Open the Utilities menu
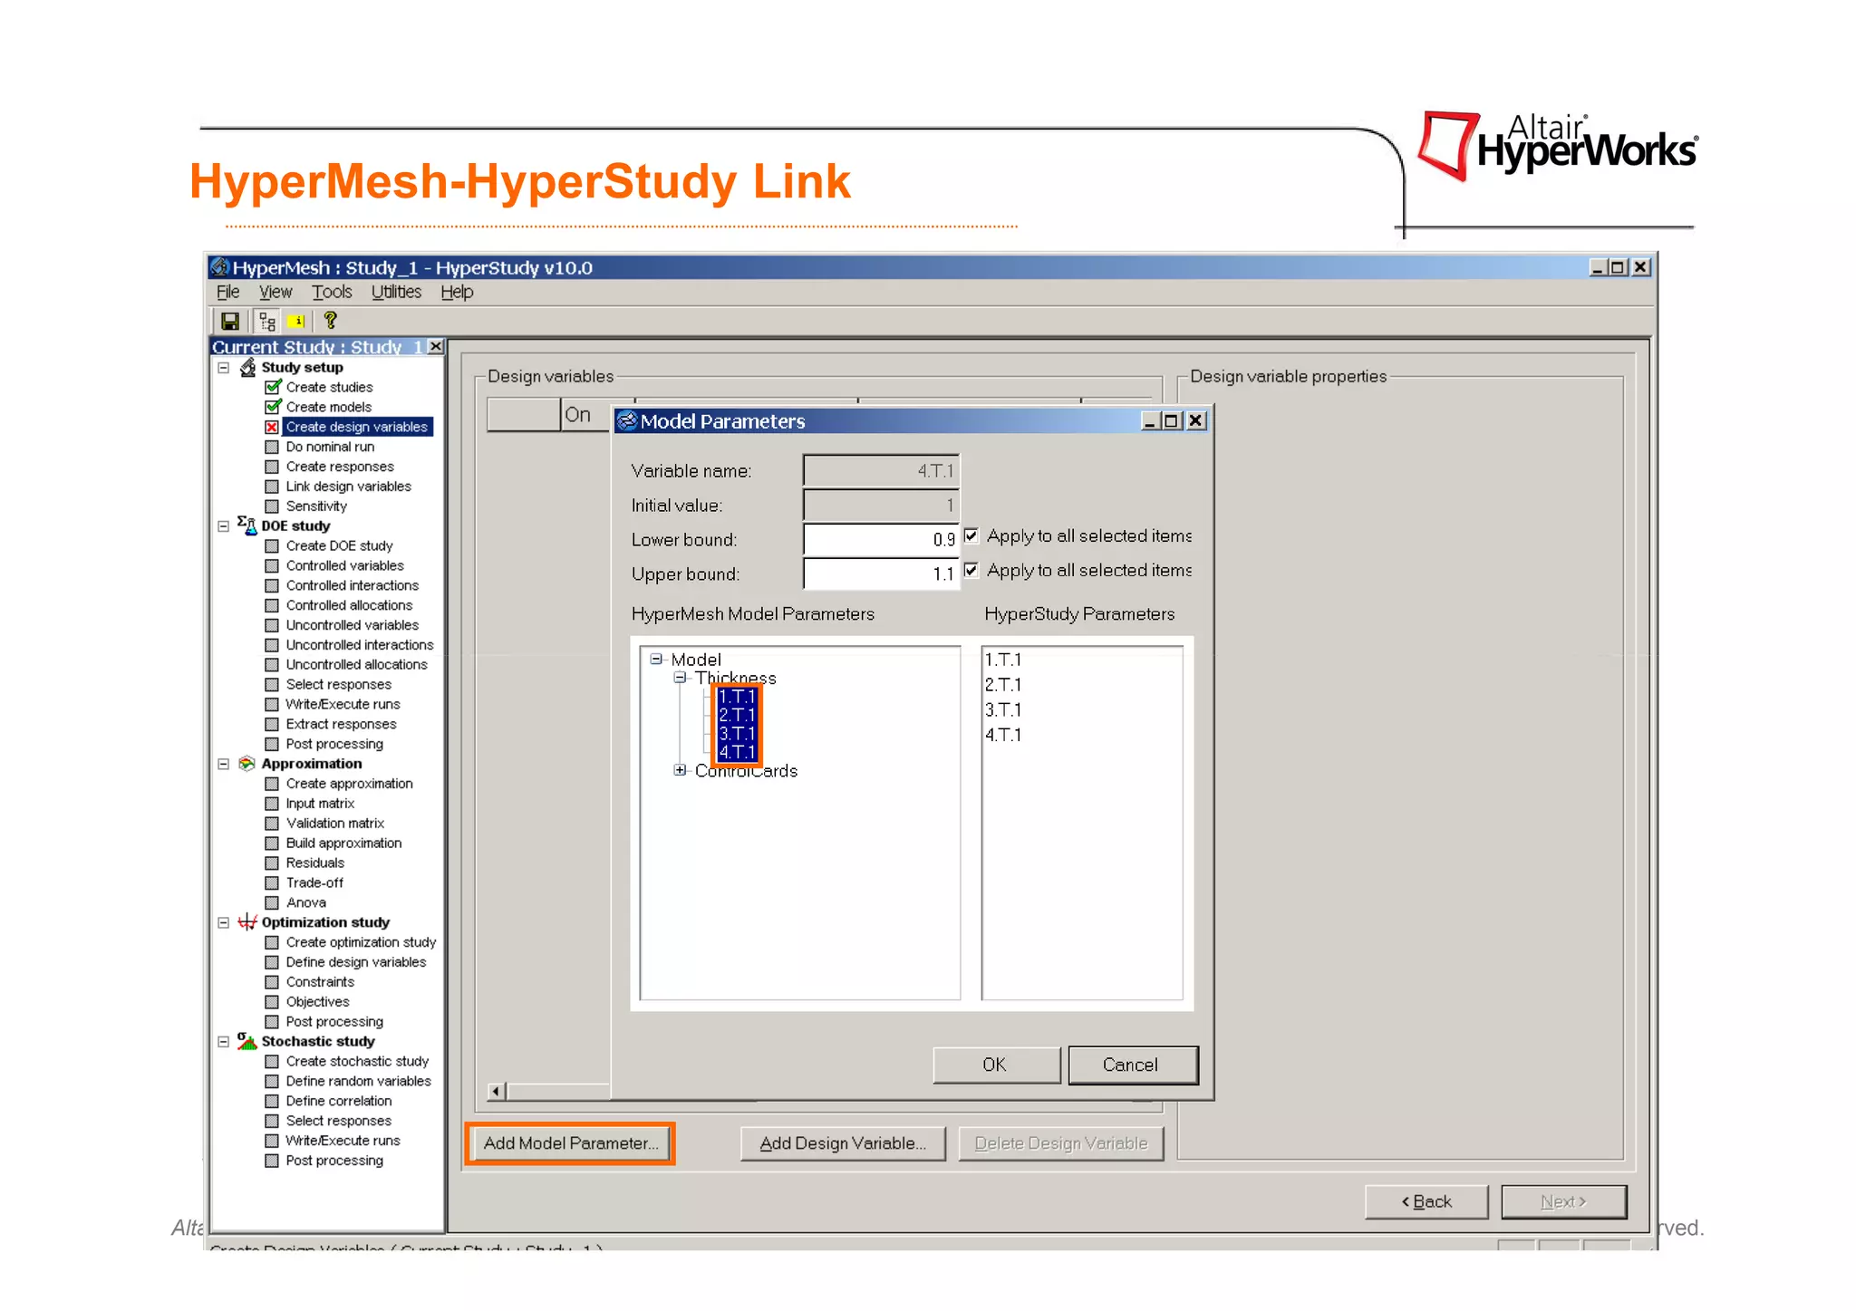 point(396,292)
